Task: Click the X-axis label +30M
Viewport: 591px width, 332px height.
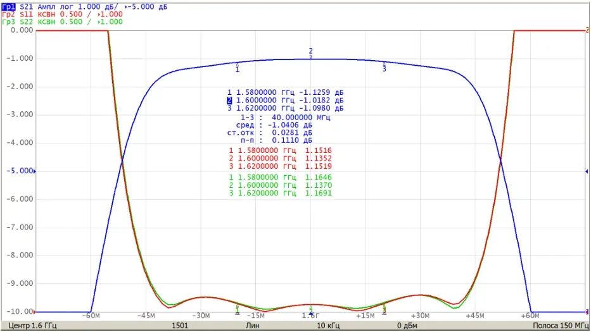Action: (x=420, y=316)
